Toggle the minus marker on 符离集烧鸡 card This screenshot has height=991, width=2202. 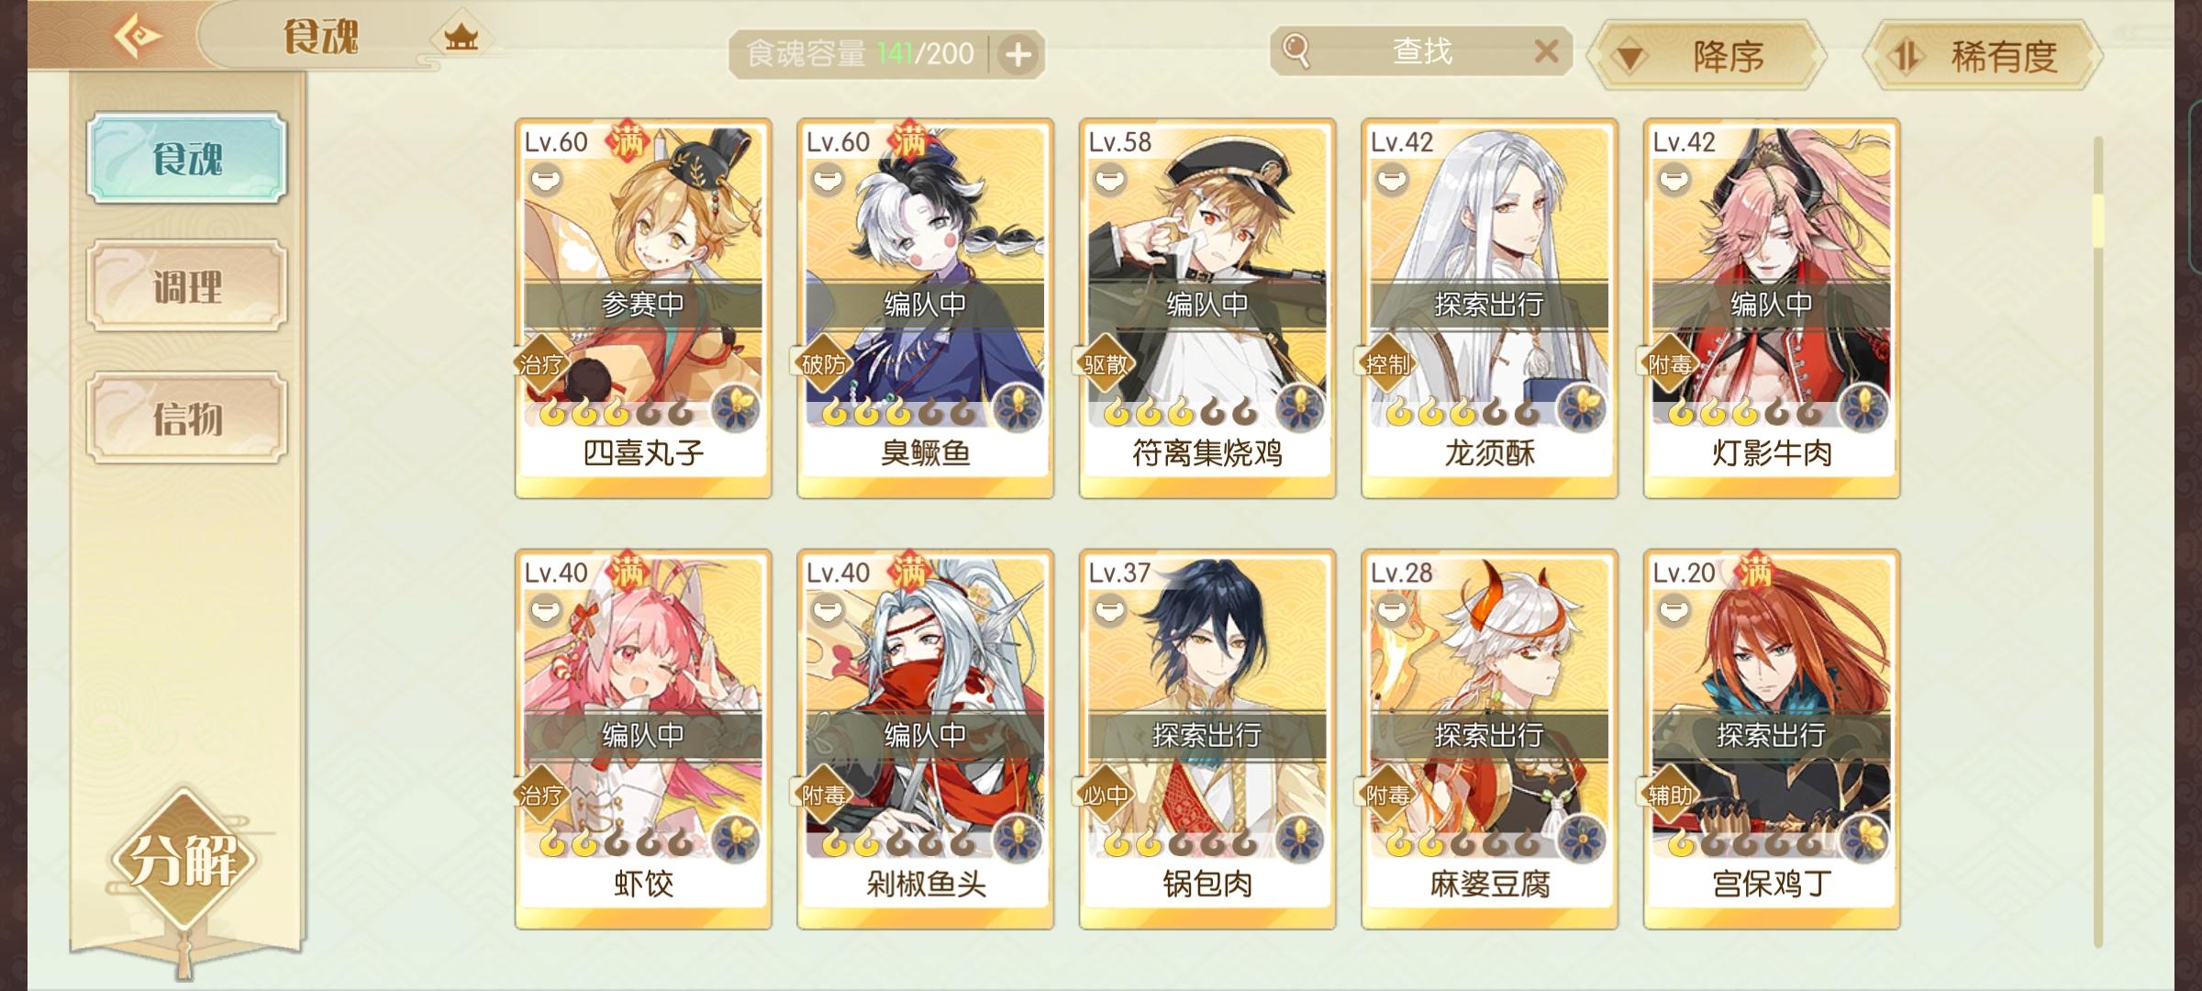(x=1110, y=178)
